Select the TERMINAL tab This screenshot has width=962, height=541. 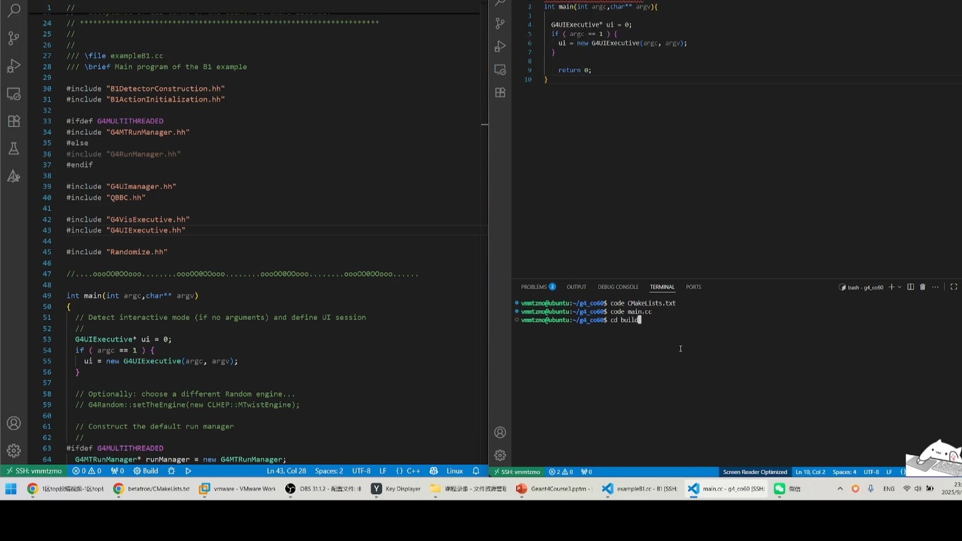coord(662,287)
